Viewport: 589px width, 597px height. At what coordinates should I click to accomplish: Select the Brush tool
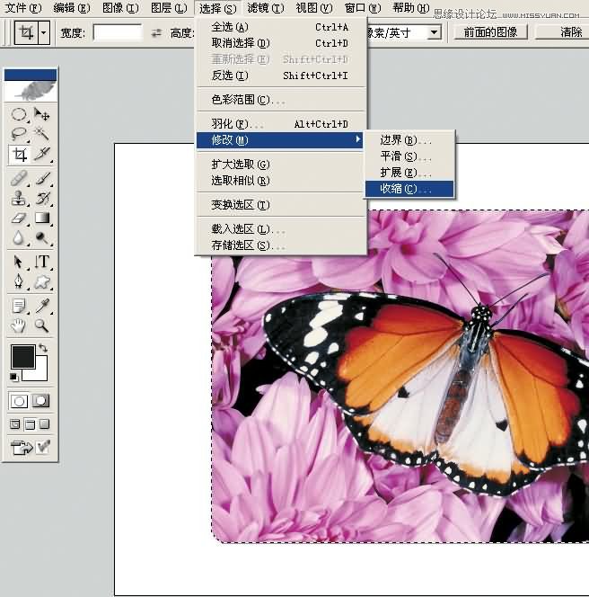42,178
